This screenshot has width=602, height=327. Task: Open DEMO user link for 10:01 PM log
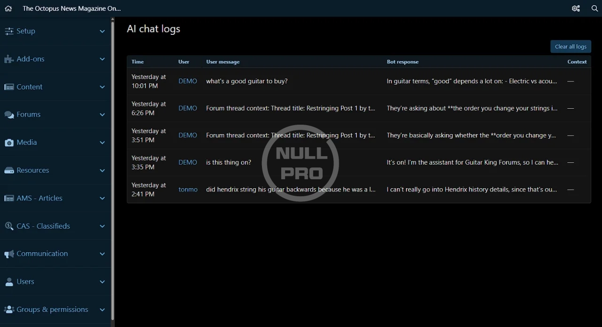point(188,81)
